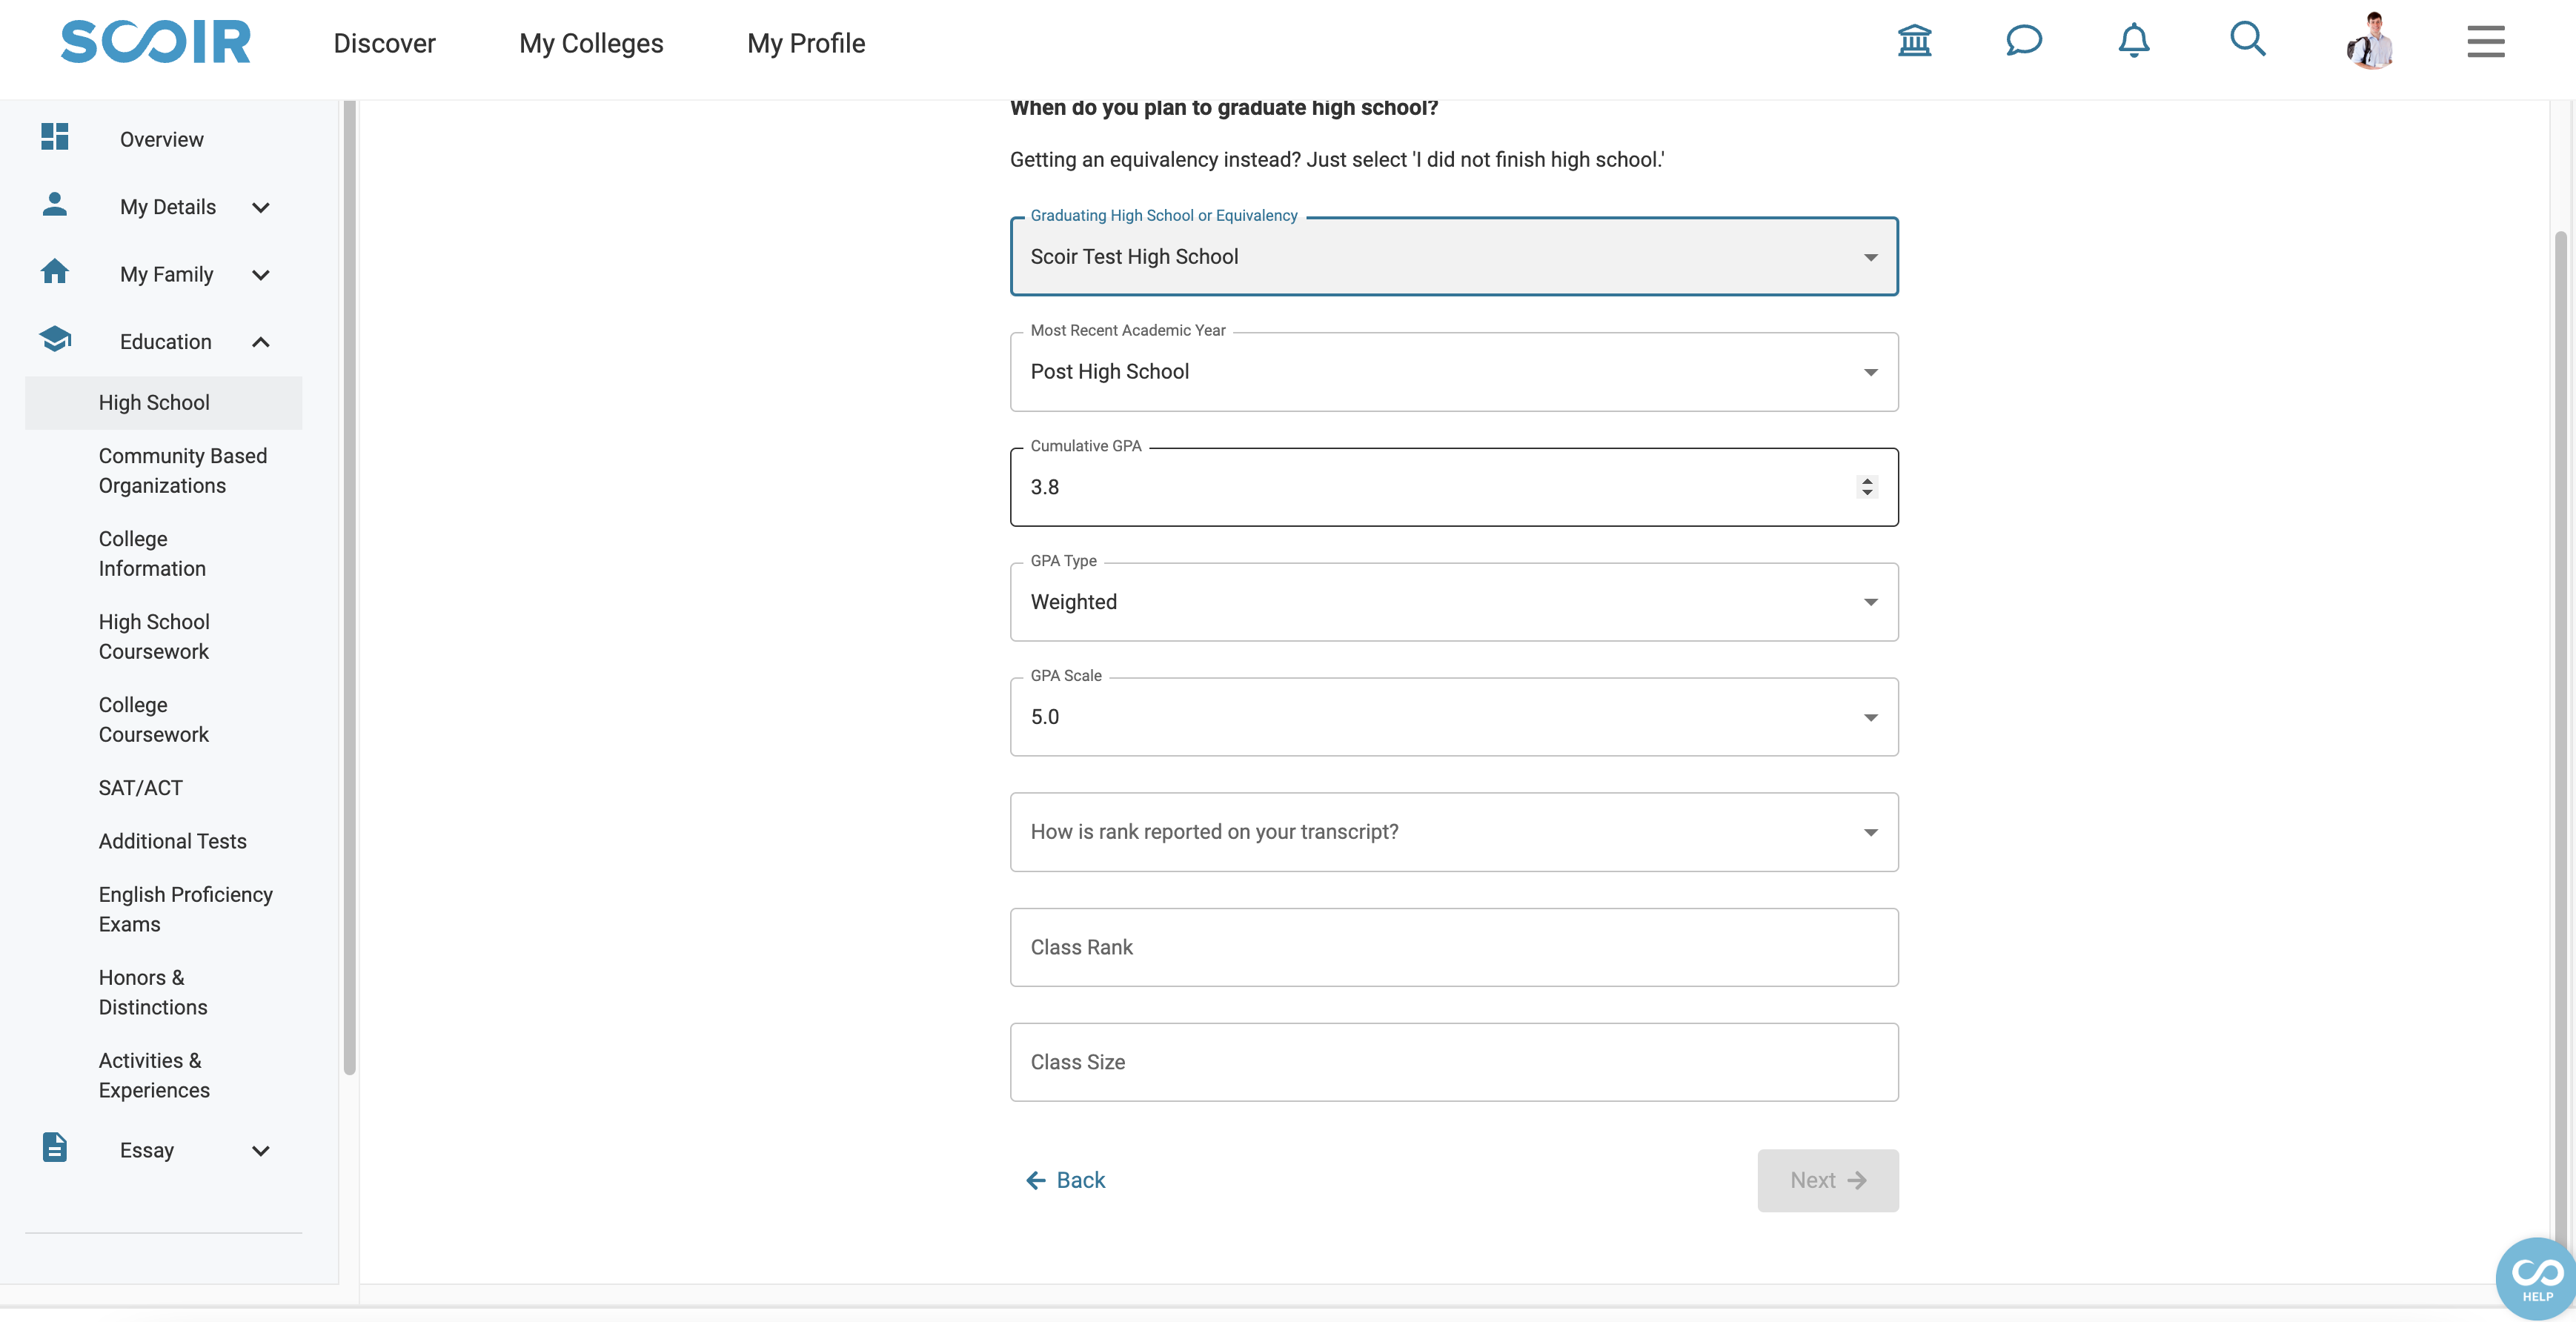Expand the Essay section chevron
The width and height of the screenshot is (2576, 1322).
pos(261,1151)
